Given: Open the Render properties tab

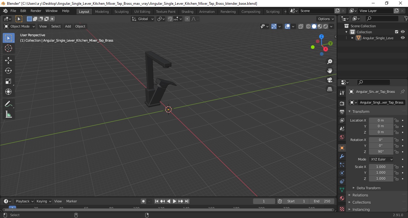Looking at the screenshot, I should [342, 103].
